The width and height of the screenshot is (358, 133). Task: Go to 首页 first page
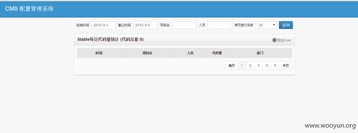tap(232, 66)
